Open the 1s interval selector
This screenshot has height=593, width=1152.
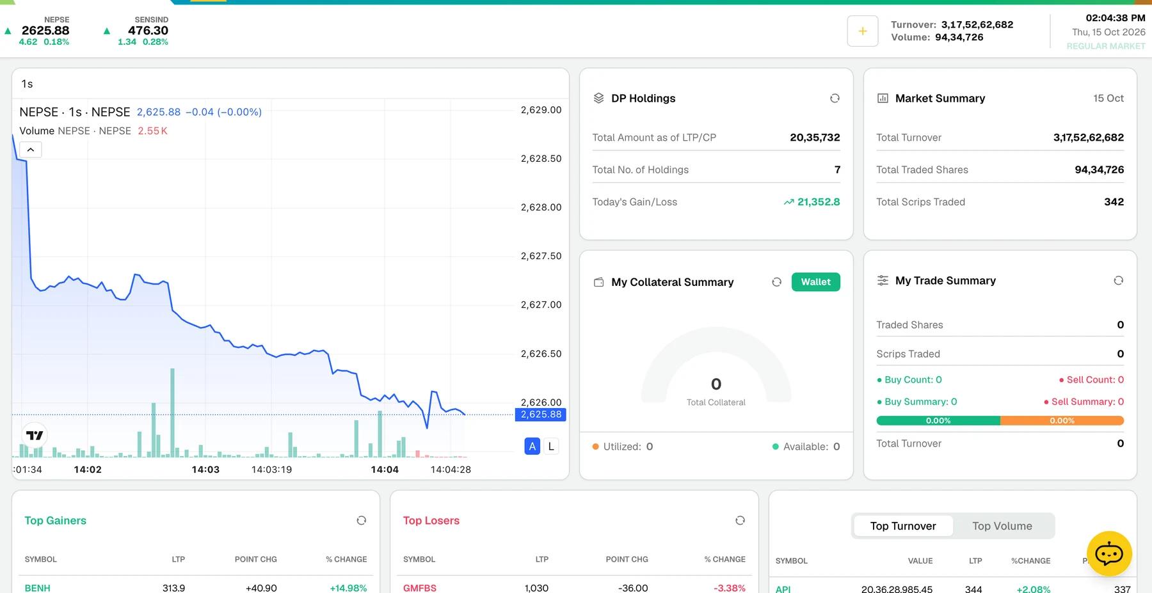pyautogui.click(x=27, y=84)
